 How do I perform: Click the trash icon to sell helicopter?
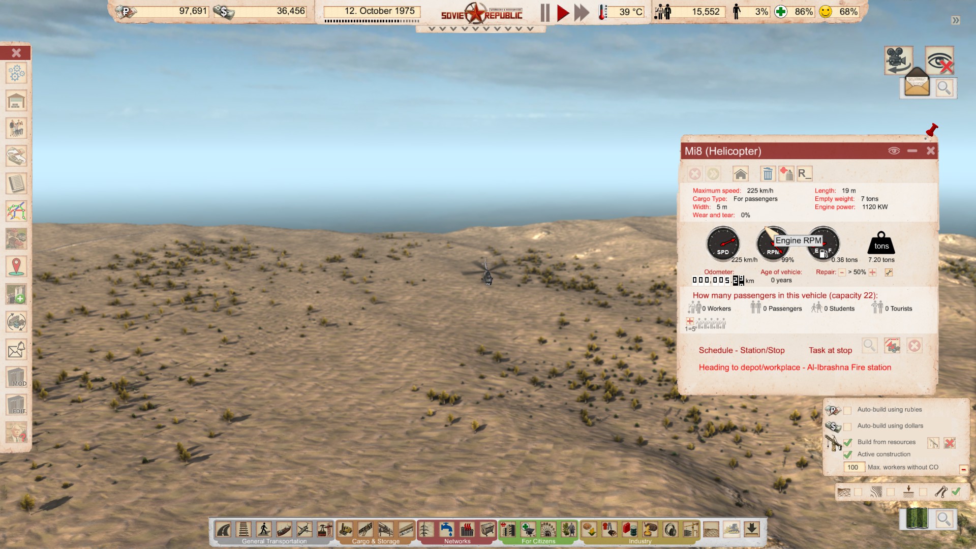pos(768,174)
